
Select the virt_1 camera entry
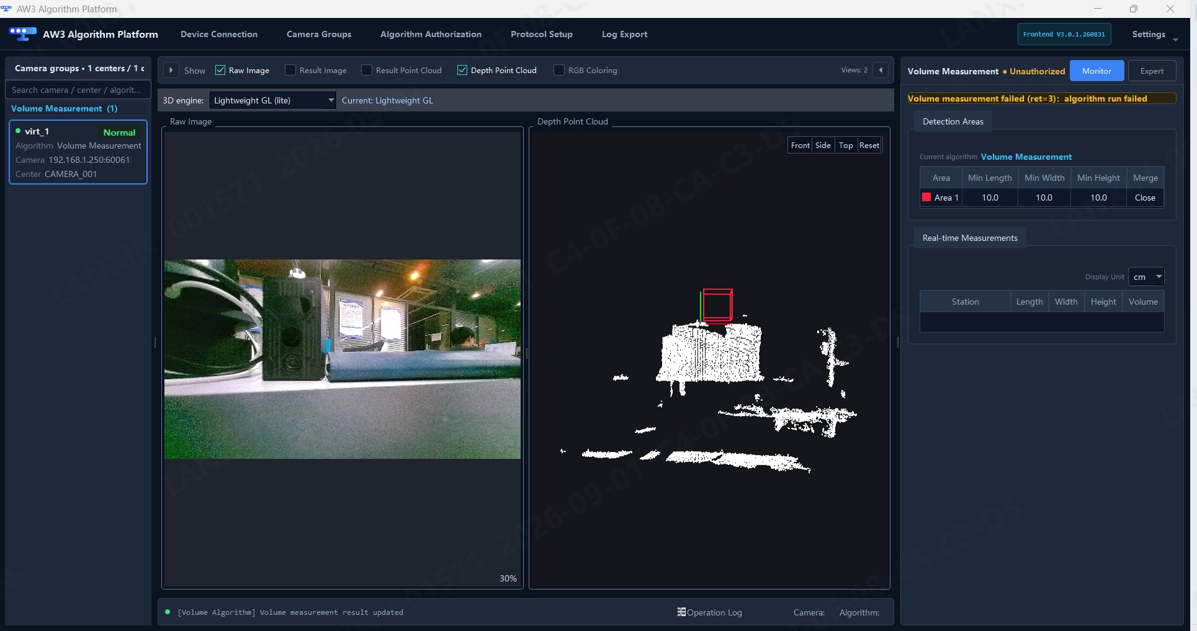pos(78,152)
